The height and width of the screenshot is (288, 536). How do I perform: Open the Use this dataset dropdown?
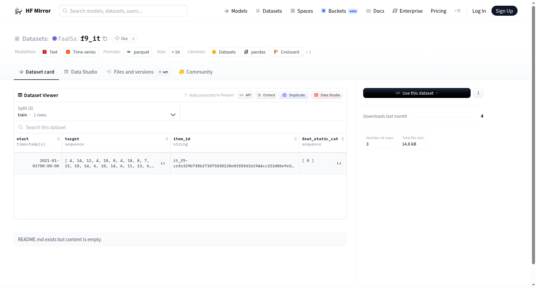(x=417, y=93)
